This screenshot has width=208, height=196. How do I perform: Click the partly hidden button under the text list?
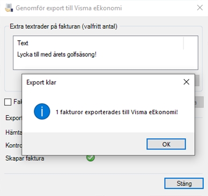click(x=197, y=80)
